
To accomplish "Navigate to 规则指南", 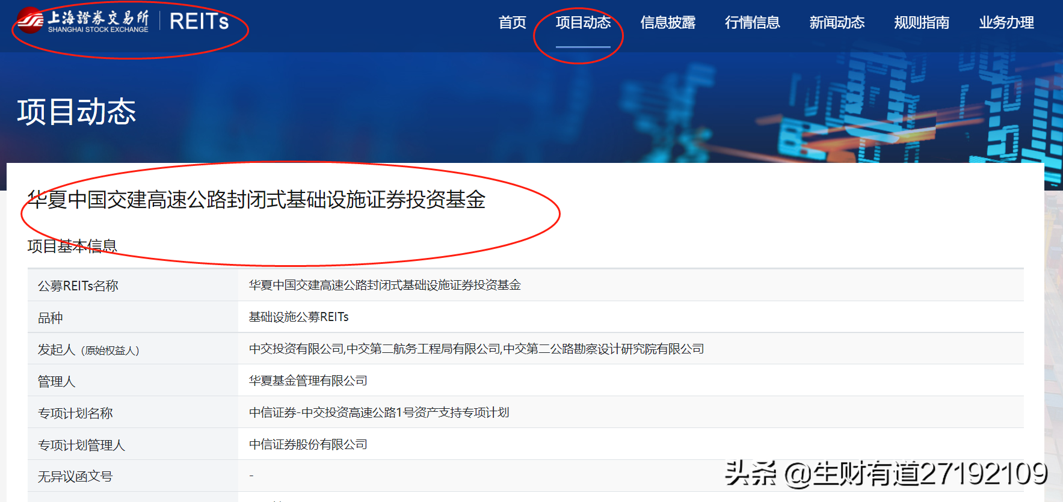I will pyautogui.click(x=922, y=23).
